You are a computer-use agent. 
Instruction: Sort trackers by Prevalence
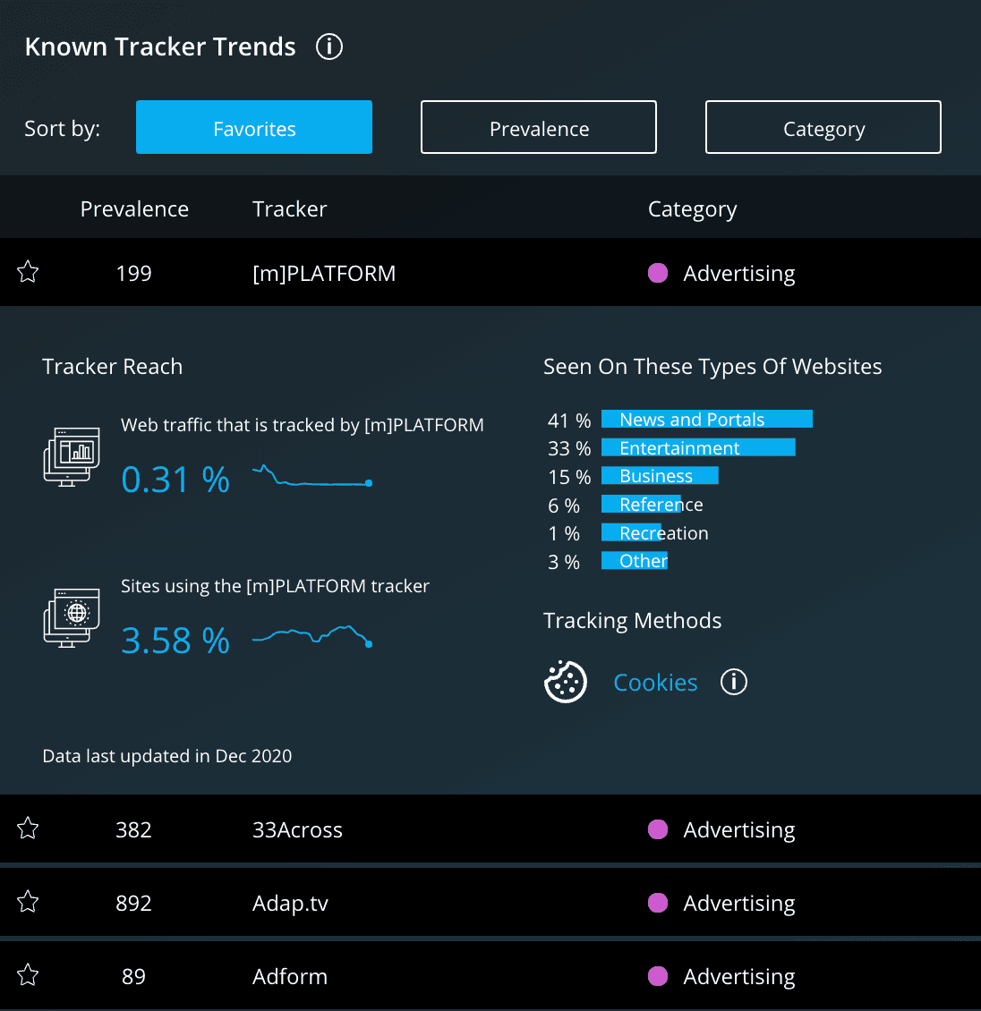point(538,127)
